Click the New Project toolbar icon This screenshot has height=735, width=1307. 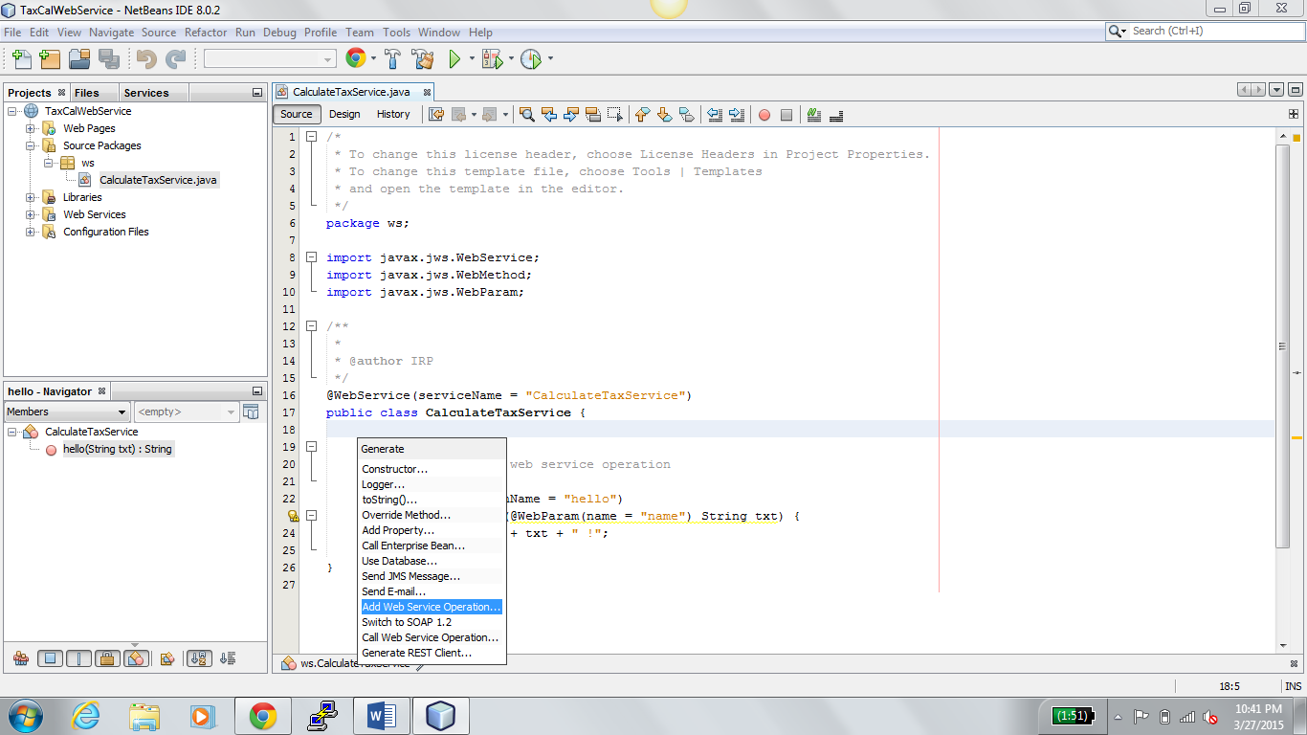(x=50, y=59)
